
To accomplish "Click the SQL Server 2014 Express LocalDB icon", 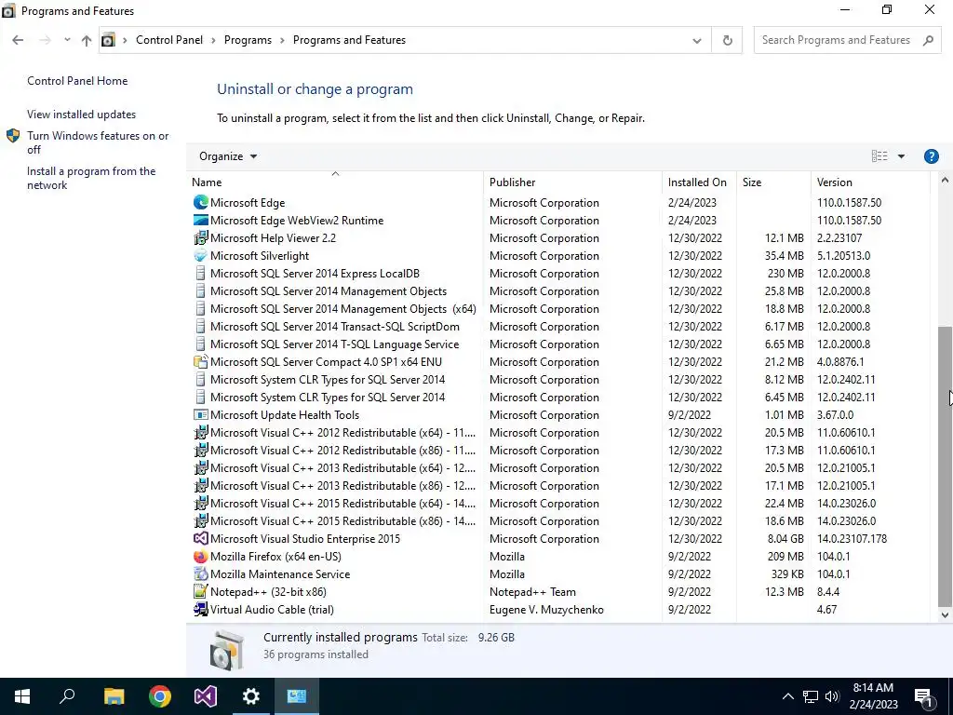I will [x=201, y=273].
